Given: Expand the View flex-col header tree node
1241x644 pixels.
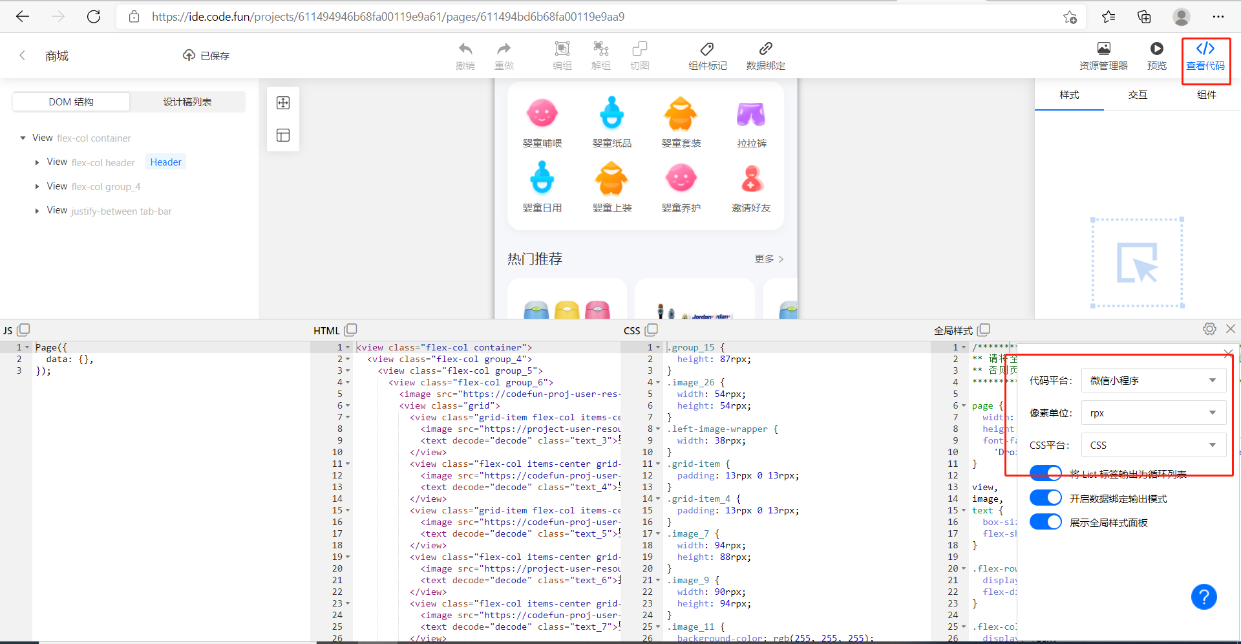Looking at the screenshot, I should click(x=37, y=162).
